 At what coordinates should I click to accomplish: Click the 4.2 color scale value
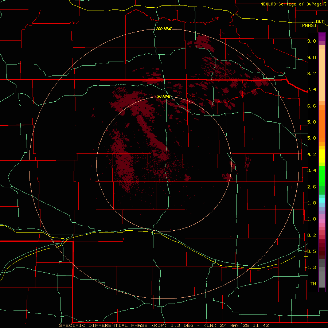pyautogui.click(x=312, y=155)
